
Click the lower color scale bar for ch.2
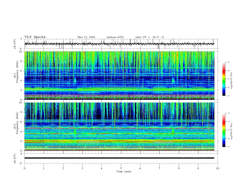(224, 130)
